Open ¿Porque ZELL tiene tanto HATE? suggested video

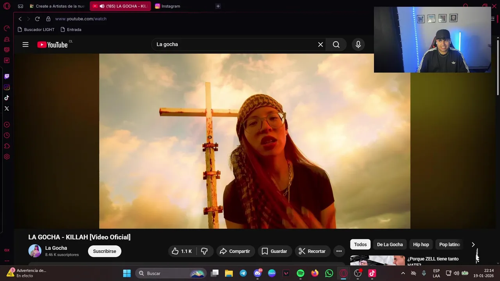pyautogui.click(x=433, y=261)
